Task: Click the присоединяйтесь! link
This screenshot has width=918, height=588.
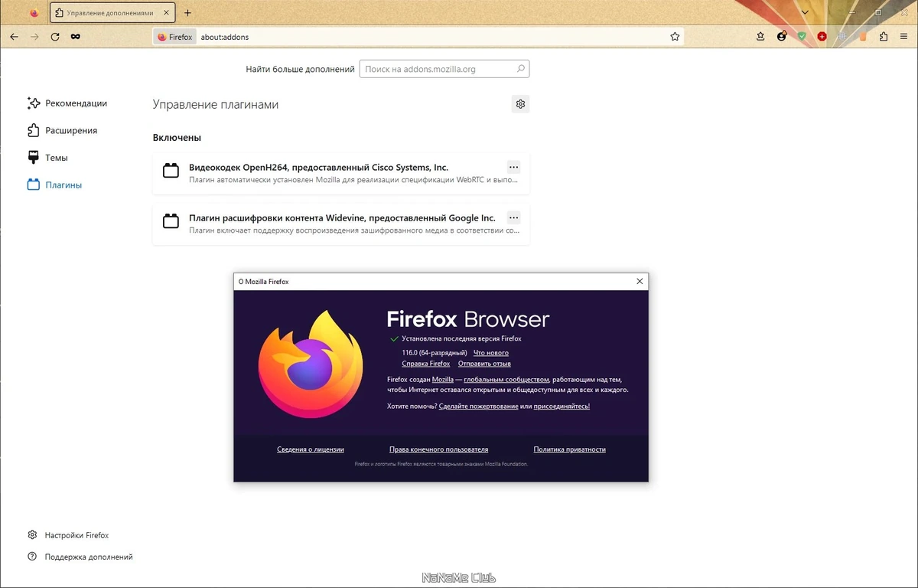Action: click(x=562, y=407)
